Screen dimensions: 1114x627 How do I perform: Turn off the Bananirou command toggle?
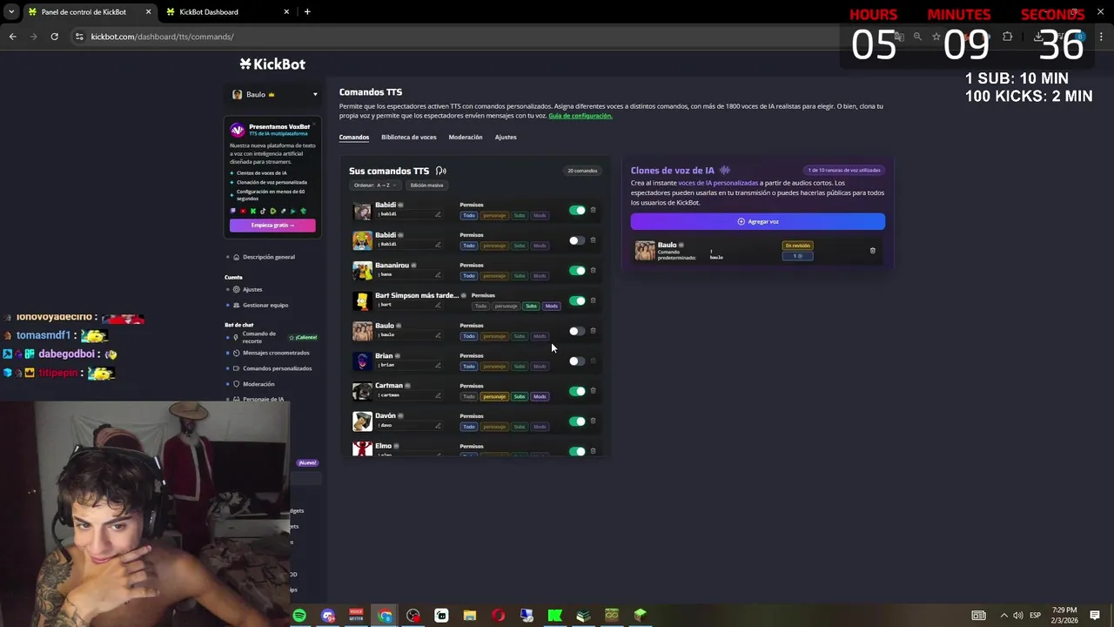click(577, 270)
